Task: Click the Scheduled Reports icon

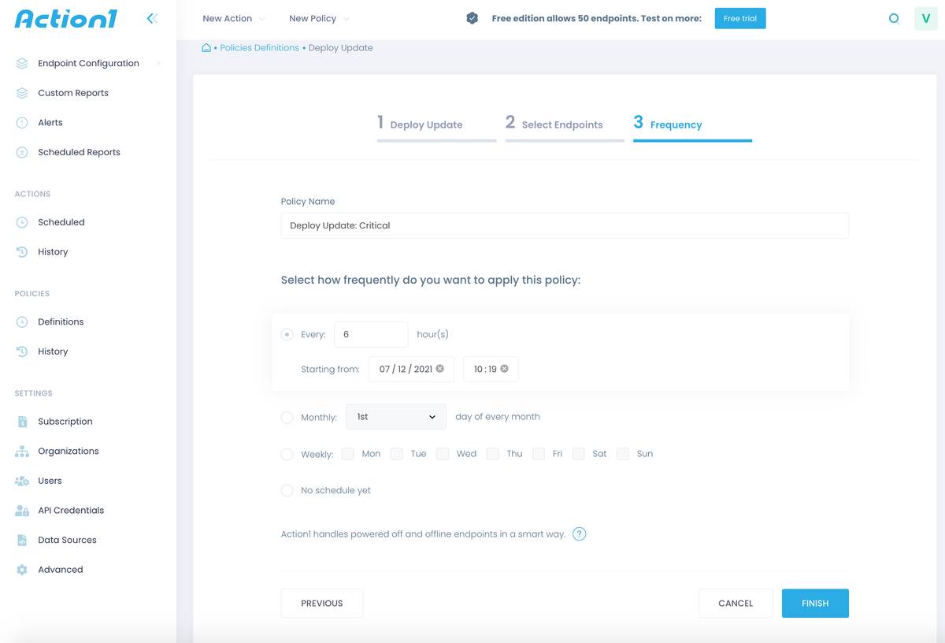Action: click(22, 152)
